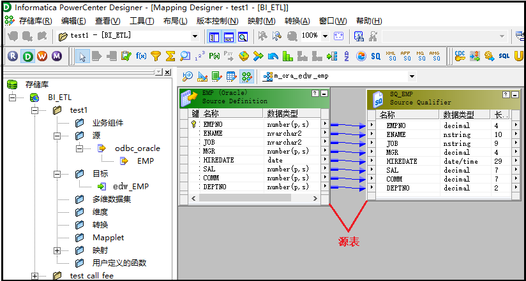This screenshot has height=281, width=526.
Task: Click the clipboard checkmark transformation icon
Action: tap(126, 56)
